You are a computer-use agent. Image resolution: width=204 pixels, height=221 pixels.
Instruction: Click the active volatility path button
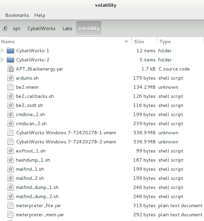click(89, 28)
